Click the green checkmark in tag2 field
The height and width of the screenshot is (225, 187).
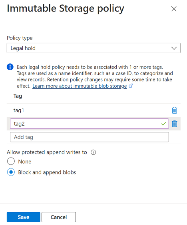163,124
